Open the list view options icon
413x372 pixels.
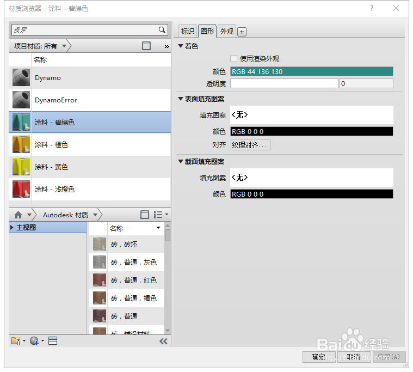[158, 215]
